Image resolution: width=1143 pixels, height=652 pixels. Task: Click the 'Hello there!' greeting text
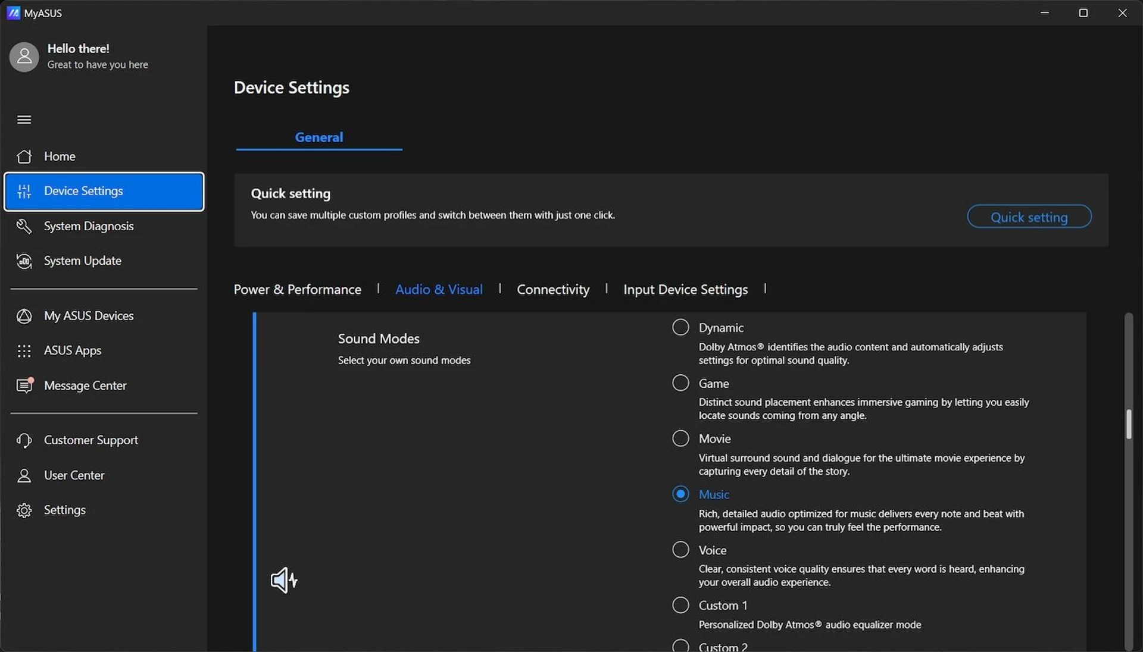(x=79, y=49)
